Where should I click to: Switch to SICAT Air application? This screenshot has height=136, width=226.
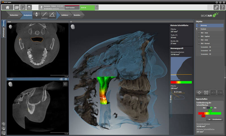(87, 8)
